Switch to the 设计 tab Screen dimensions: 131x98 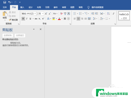pyautogui.click(x=31, y=7)
